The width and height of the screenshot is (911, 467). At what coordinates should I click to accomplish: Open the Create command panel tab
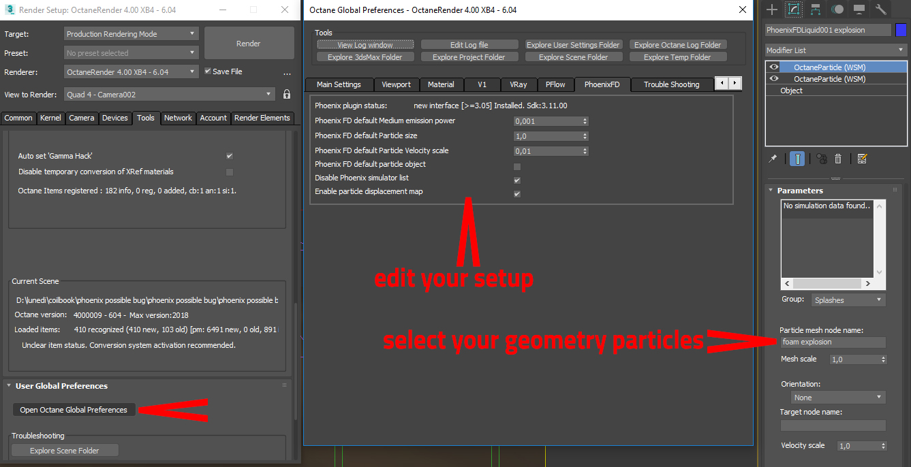click(x=772, y=10)
